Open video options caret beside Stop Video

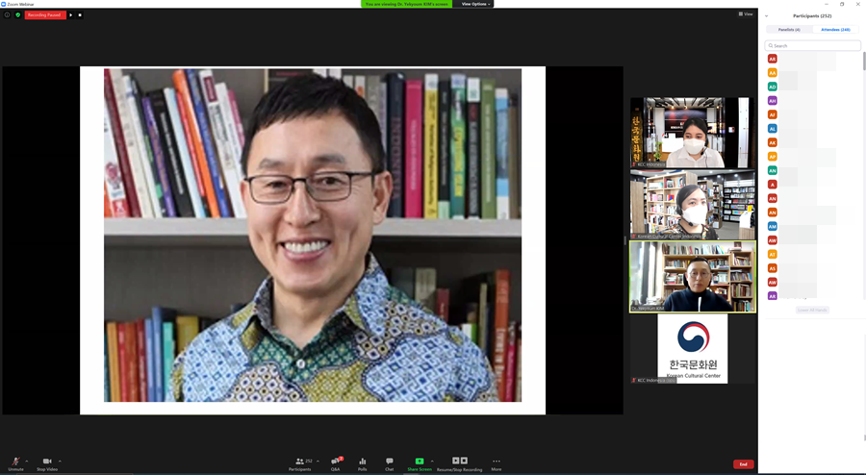[x=60, y=462]
